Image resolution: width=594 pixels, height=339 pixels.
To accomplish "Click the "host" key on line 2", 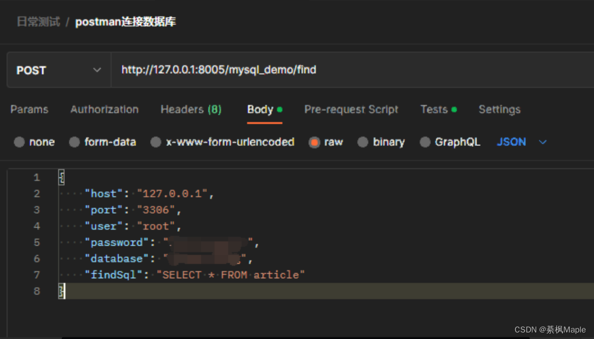I will click(x=104, y=194).
